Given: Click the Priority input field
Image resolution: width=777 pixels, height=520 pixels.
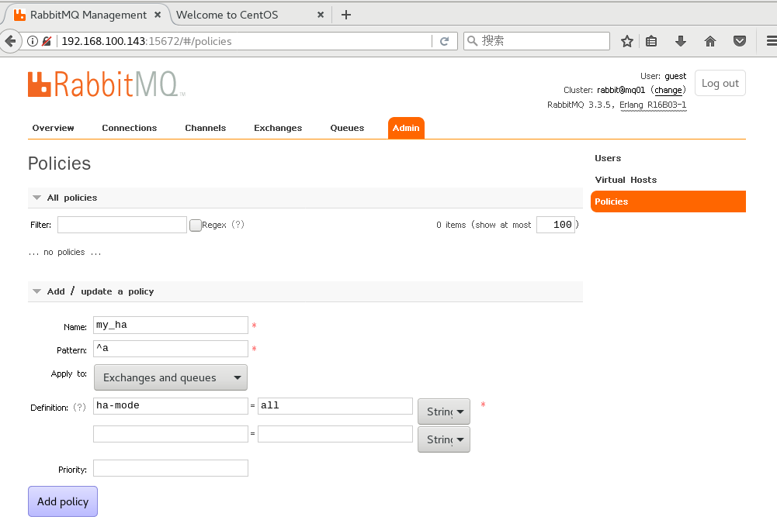Looking at the screenshot, I should click(x=171, y=468).
